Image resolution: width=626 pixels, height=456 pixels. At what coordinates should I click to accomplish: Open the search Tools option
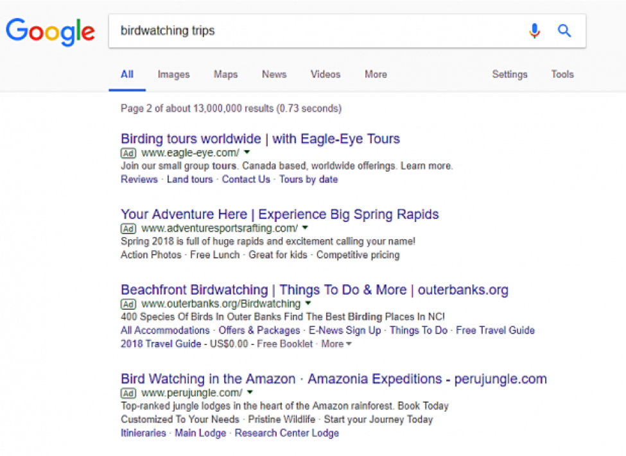(x=562, y=74)
